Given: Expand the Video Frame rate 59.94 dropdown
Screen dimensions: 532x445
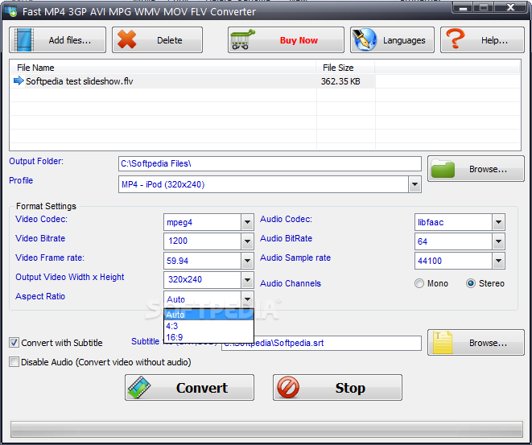Looking at the screenshot, I should 247,261.
